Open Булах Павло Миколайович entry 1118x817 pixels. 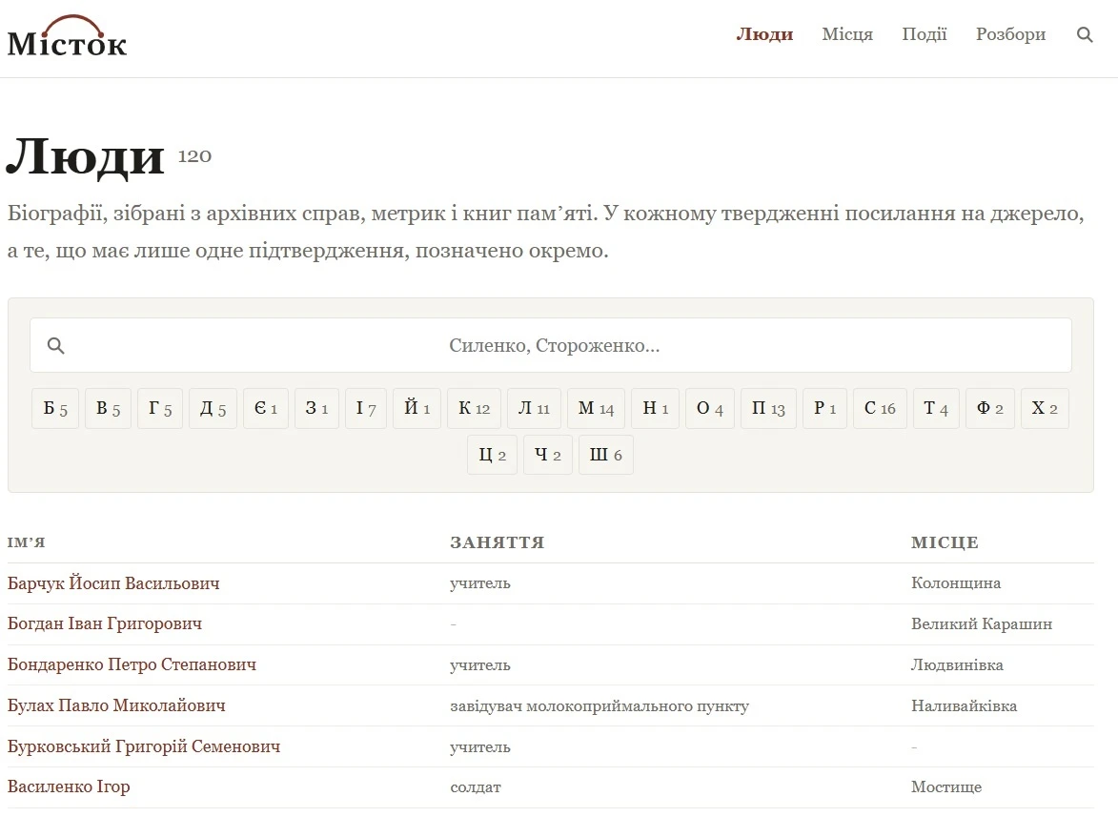[116, 705]
